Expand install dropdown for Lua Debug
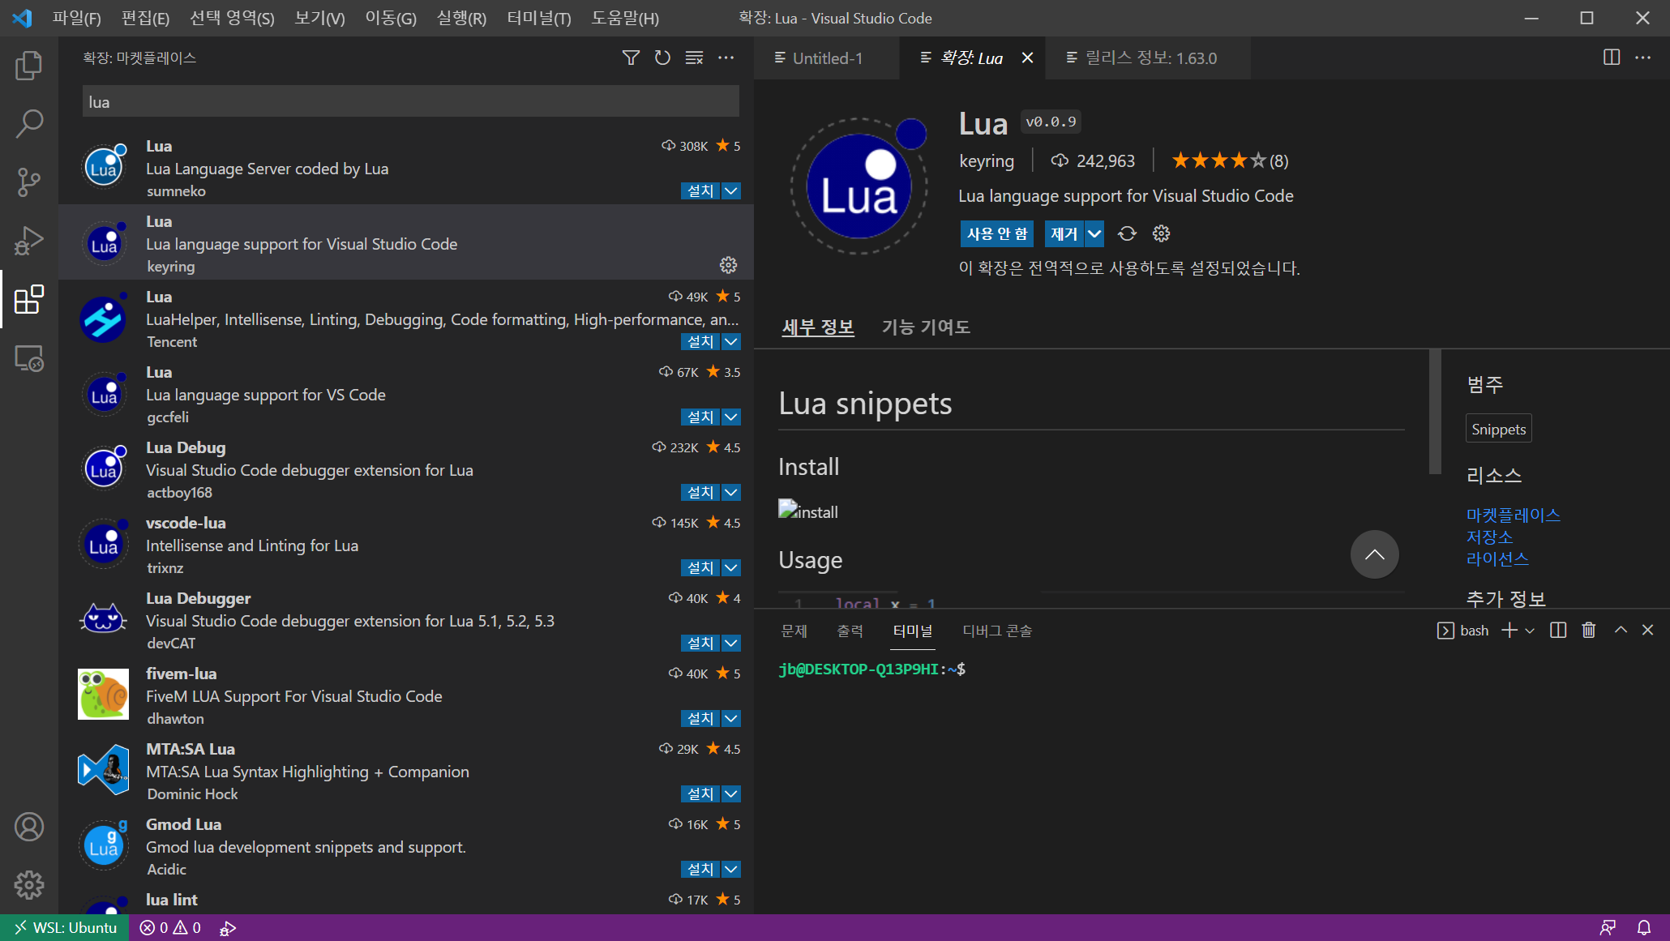The height and width of the screenshot is (941, 1670). (731, 492)
